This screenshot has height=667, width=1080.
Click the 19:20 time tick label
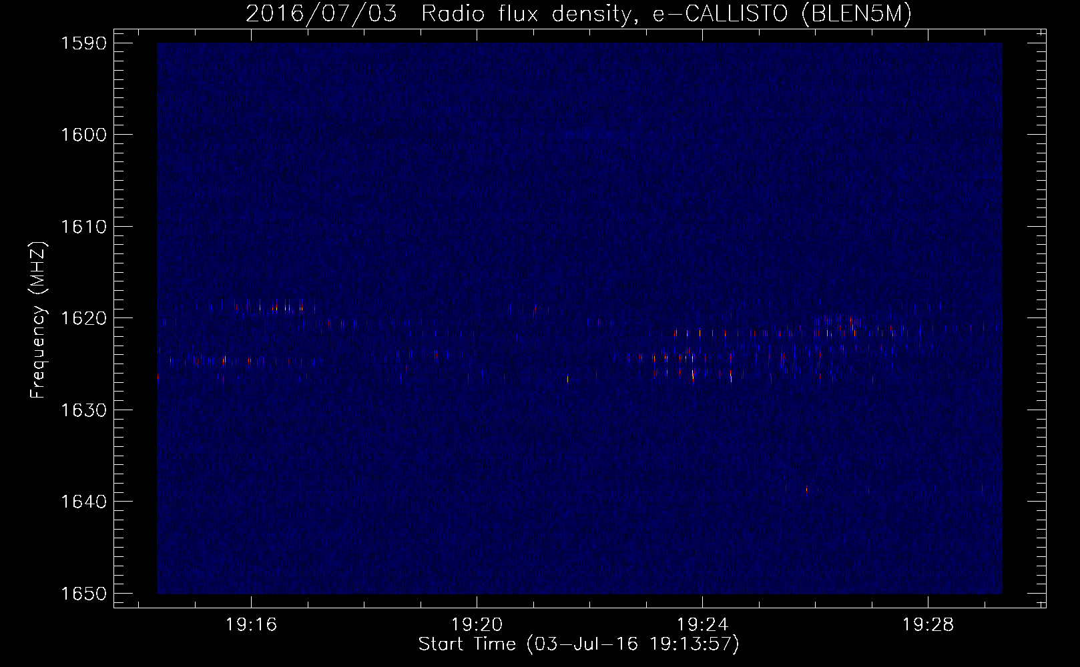point(477,626)
